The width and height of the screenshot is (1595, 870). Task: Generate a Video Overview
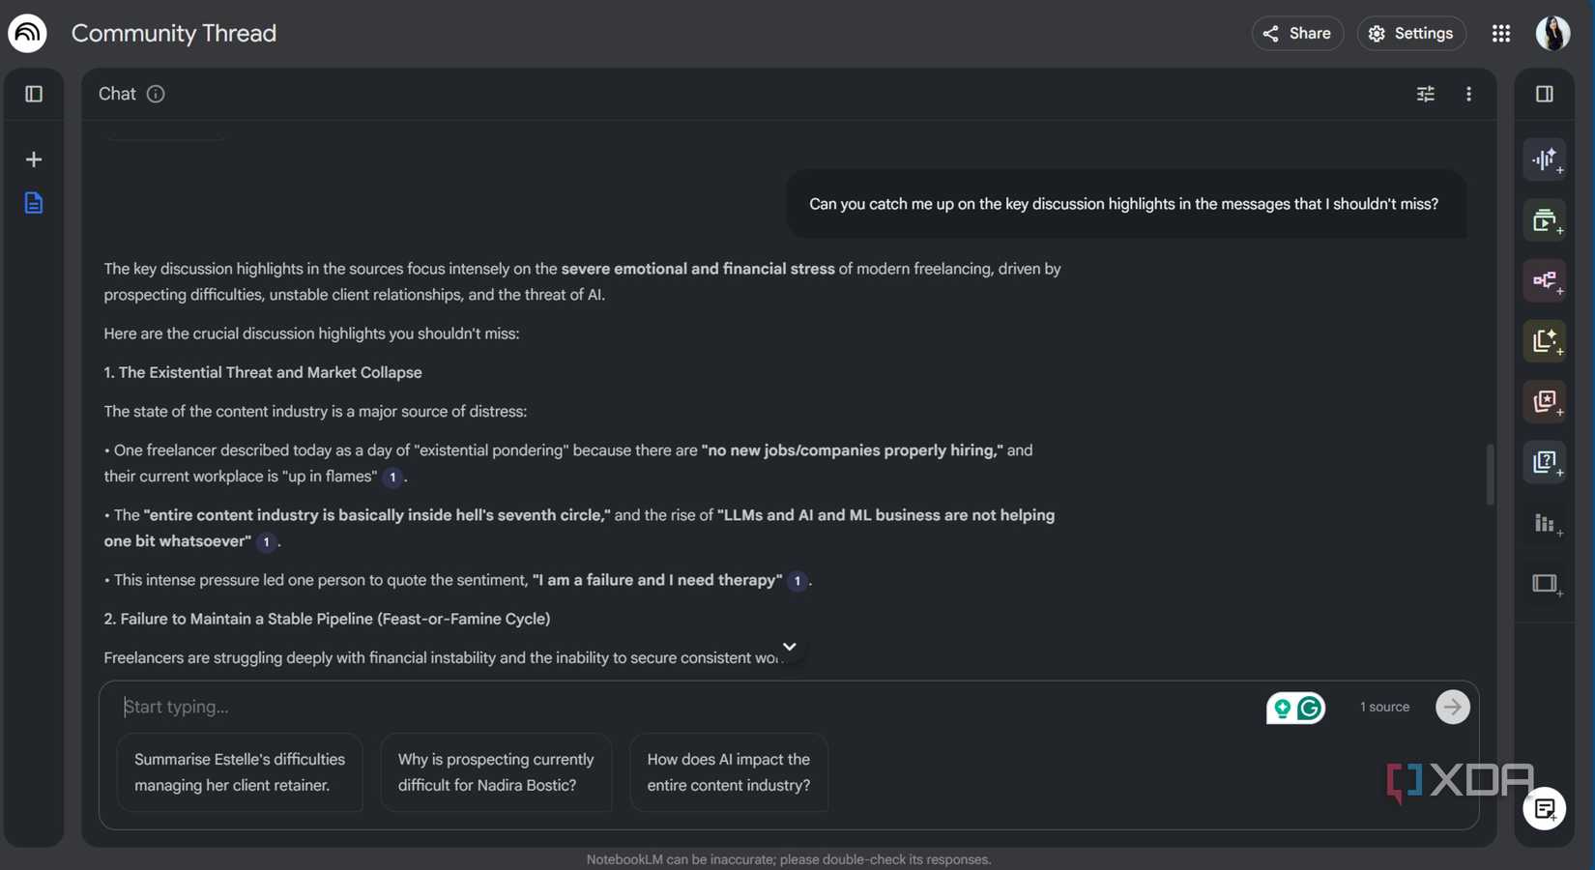point(1544,219)
